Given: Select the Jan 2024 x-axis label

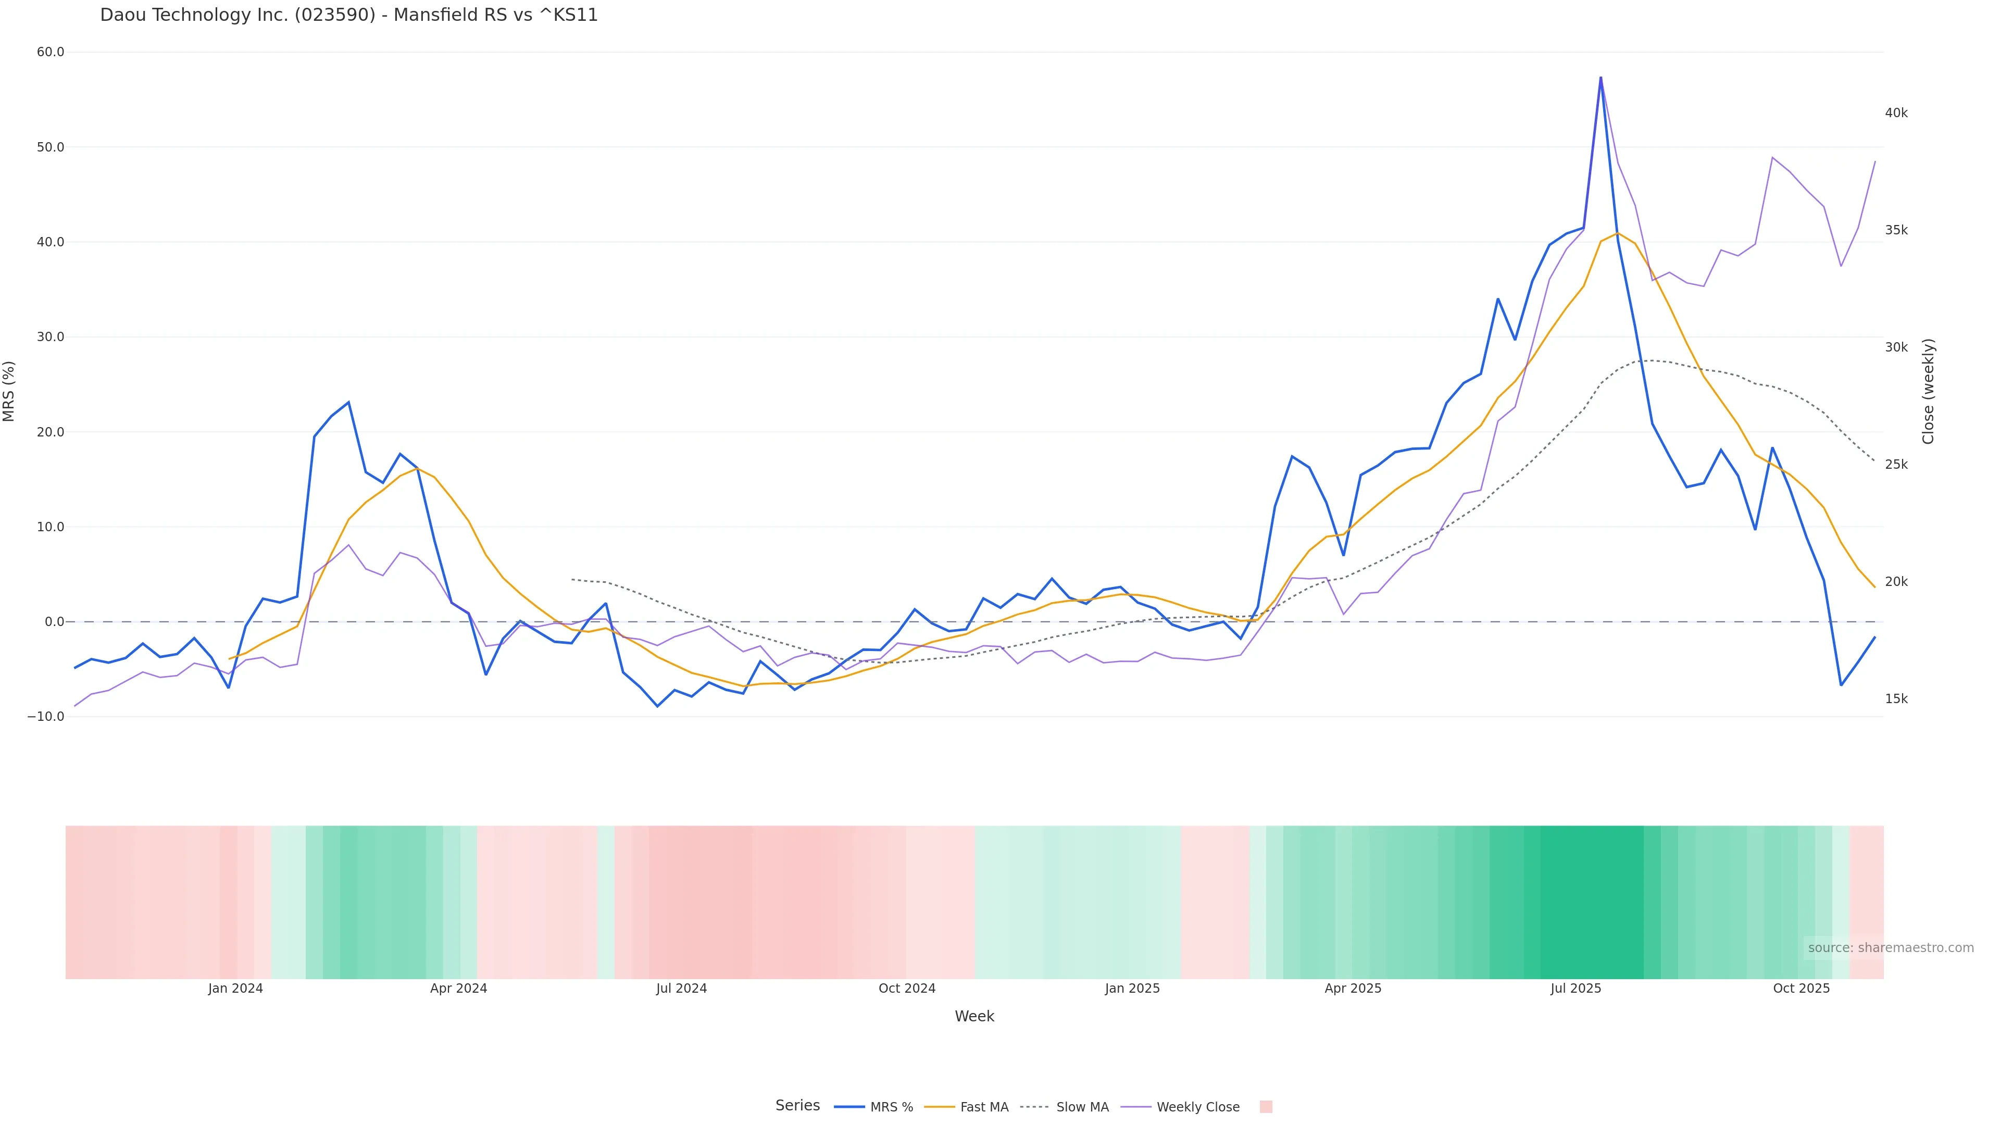Looking at the screenshot, I should point(235,989).
